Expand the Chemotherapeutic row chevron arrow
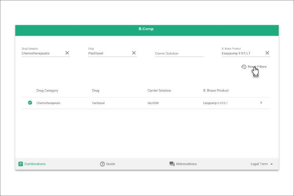Viewport: 294px width, 196px height. (261, 103)
